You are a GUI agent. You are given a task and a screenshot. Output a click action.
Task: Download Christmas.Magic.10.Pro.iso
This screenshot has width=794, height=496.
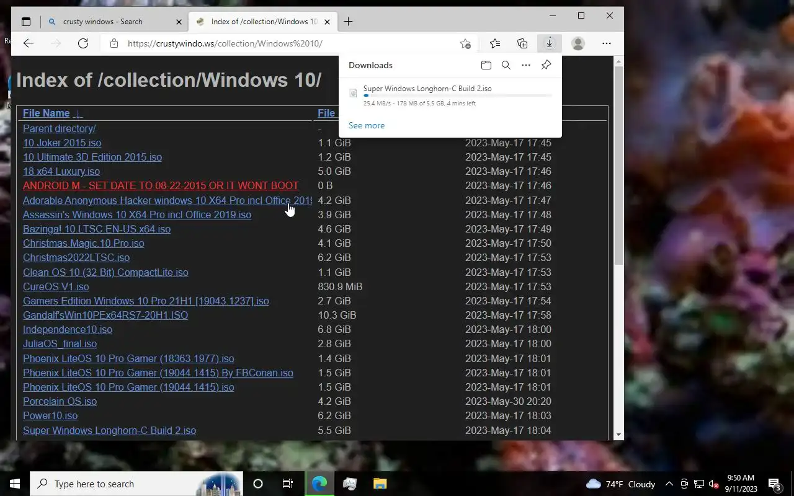(84, 243)
